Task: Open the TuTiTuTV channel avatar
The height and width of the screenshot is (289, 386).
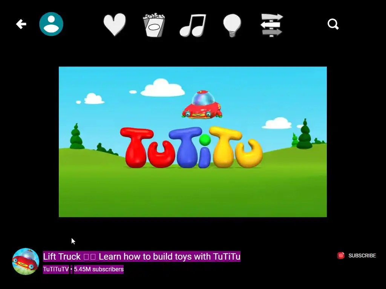Action: pyautogui.click(x=26, y=262)
